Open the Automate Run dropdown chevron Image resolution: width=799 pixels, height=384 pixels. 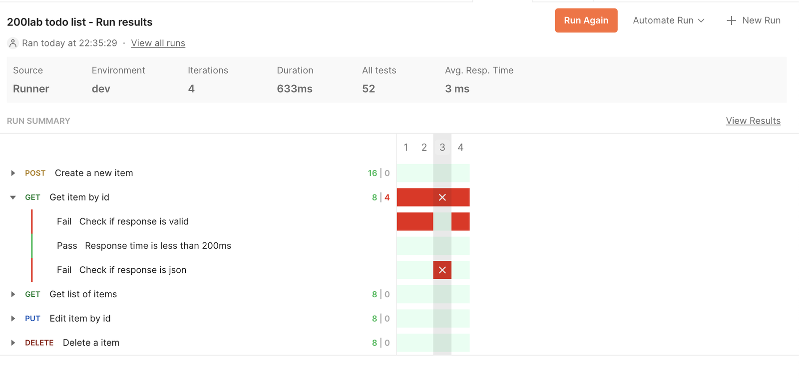[701, 20]
